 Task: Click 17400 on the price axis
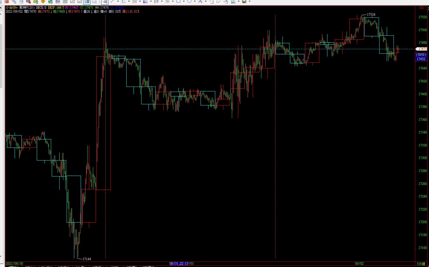423,94
